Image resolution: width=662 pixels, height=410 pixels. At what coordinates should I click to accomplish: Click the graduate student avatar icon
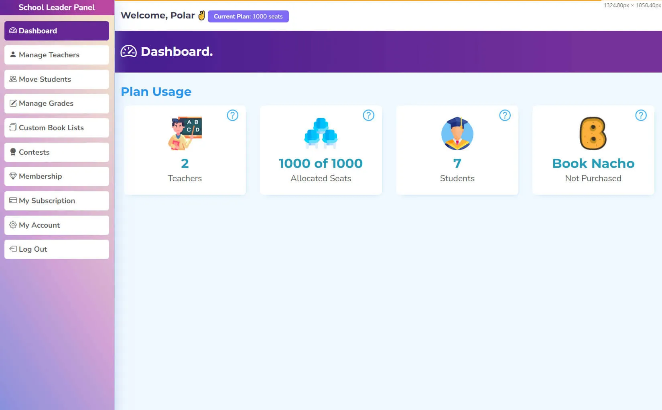pyautogui.click(x=457, y=133)
